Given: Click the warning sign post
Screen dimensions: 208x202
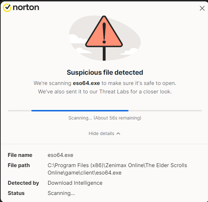Looking at the screenshot, I should click(x=104, y=54).
